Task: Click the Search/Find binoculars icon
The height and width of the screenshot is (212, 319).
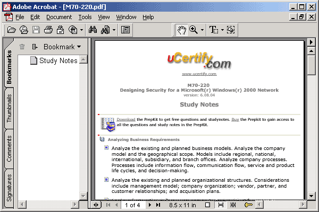Action: coord(93,30)
